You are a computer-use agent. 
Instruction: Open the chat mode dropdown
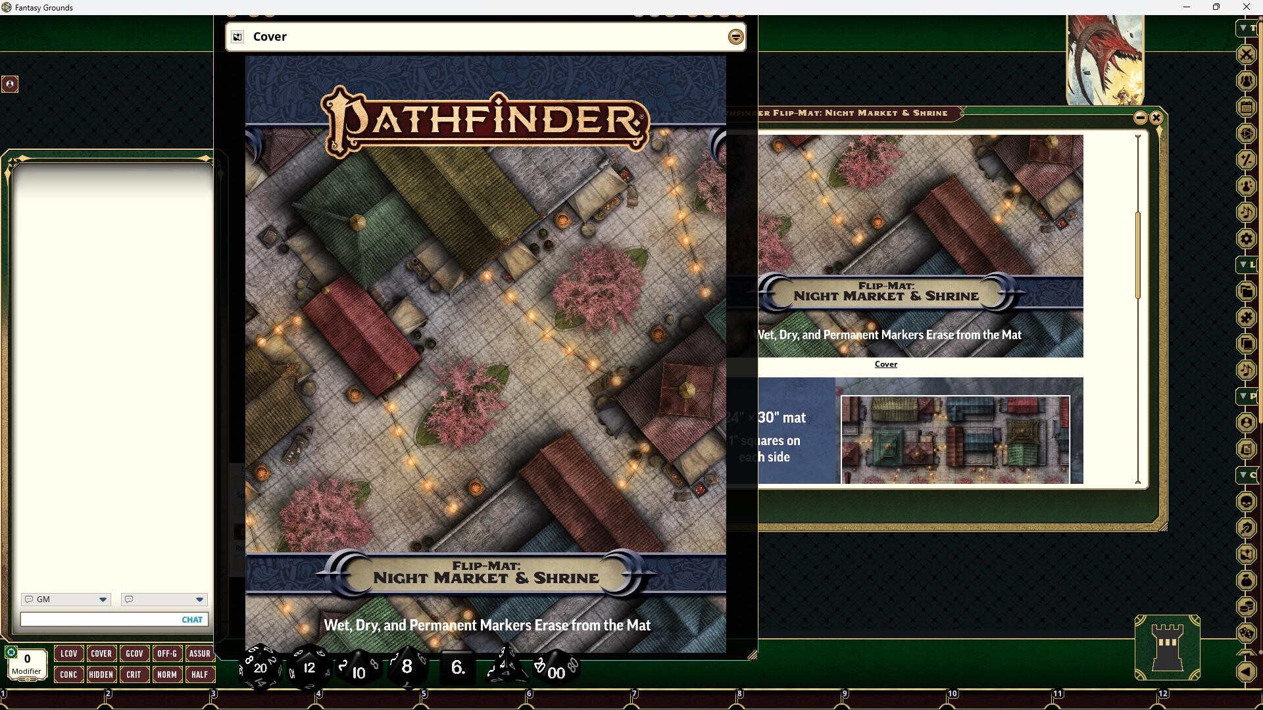pos(164,600)
